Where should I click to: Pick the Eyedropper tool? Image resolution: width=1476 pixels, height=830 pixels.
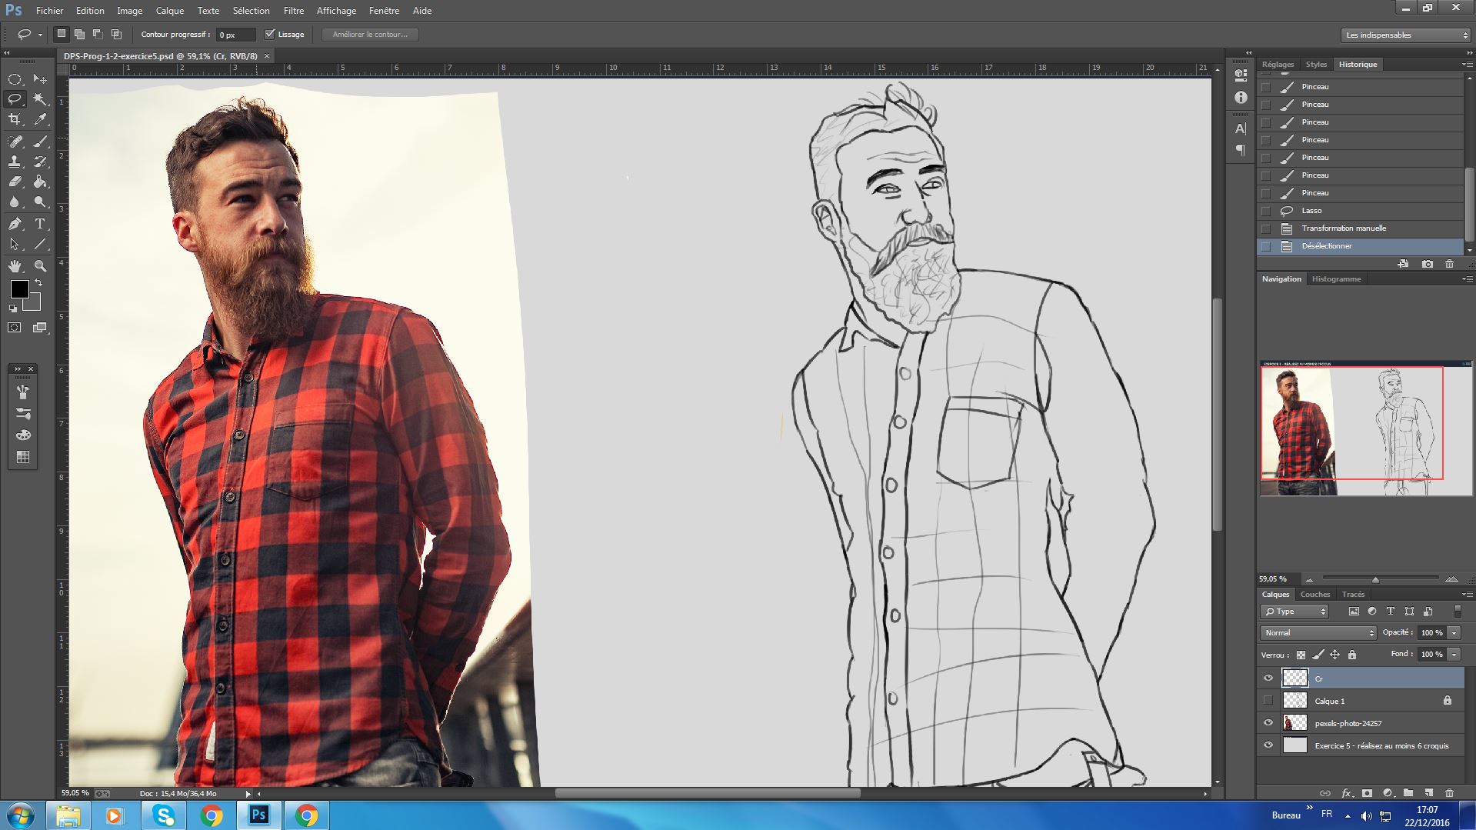click(x=40, y=119)
